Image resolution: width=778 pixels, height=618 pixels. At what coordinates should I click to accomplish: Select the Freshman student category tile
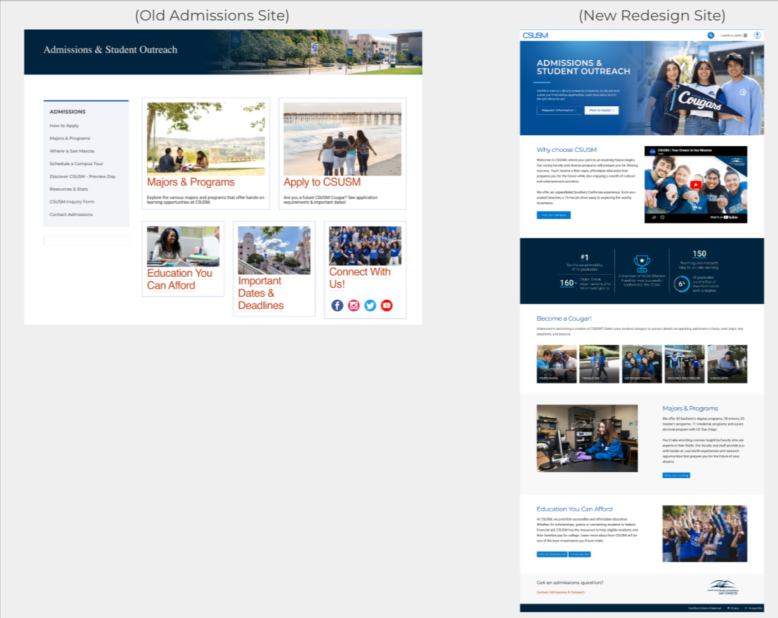click(556, 364)
